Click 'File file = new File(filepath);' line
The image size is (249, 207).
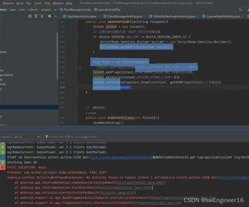pyautogui.click(x=120, y=62)
